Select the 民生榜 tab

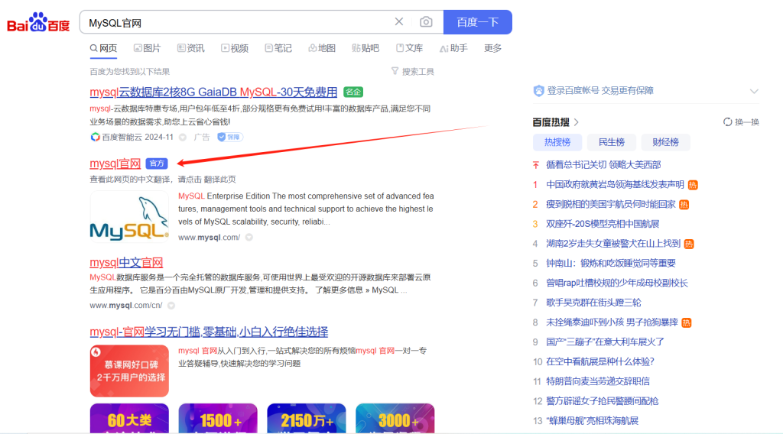(612, 142)
